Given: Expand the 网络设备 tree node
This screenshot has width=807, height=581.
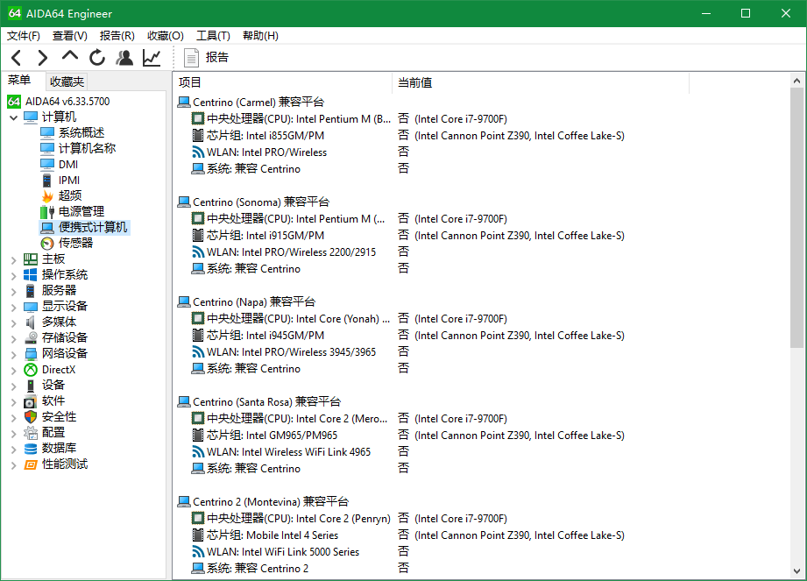Looking at the screenshot, I should (13, 355).
